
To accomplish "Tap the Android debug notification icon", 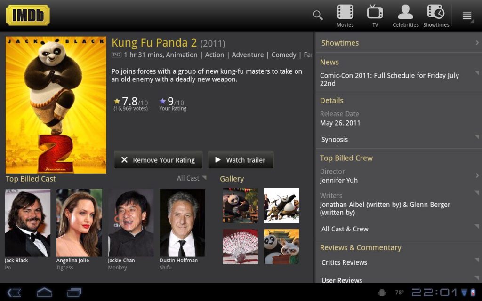I will pos(382,292).
